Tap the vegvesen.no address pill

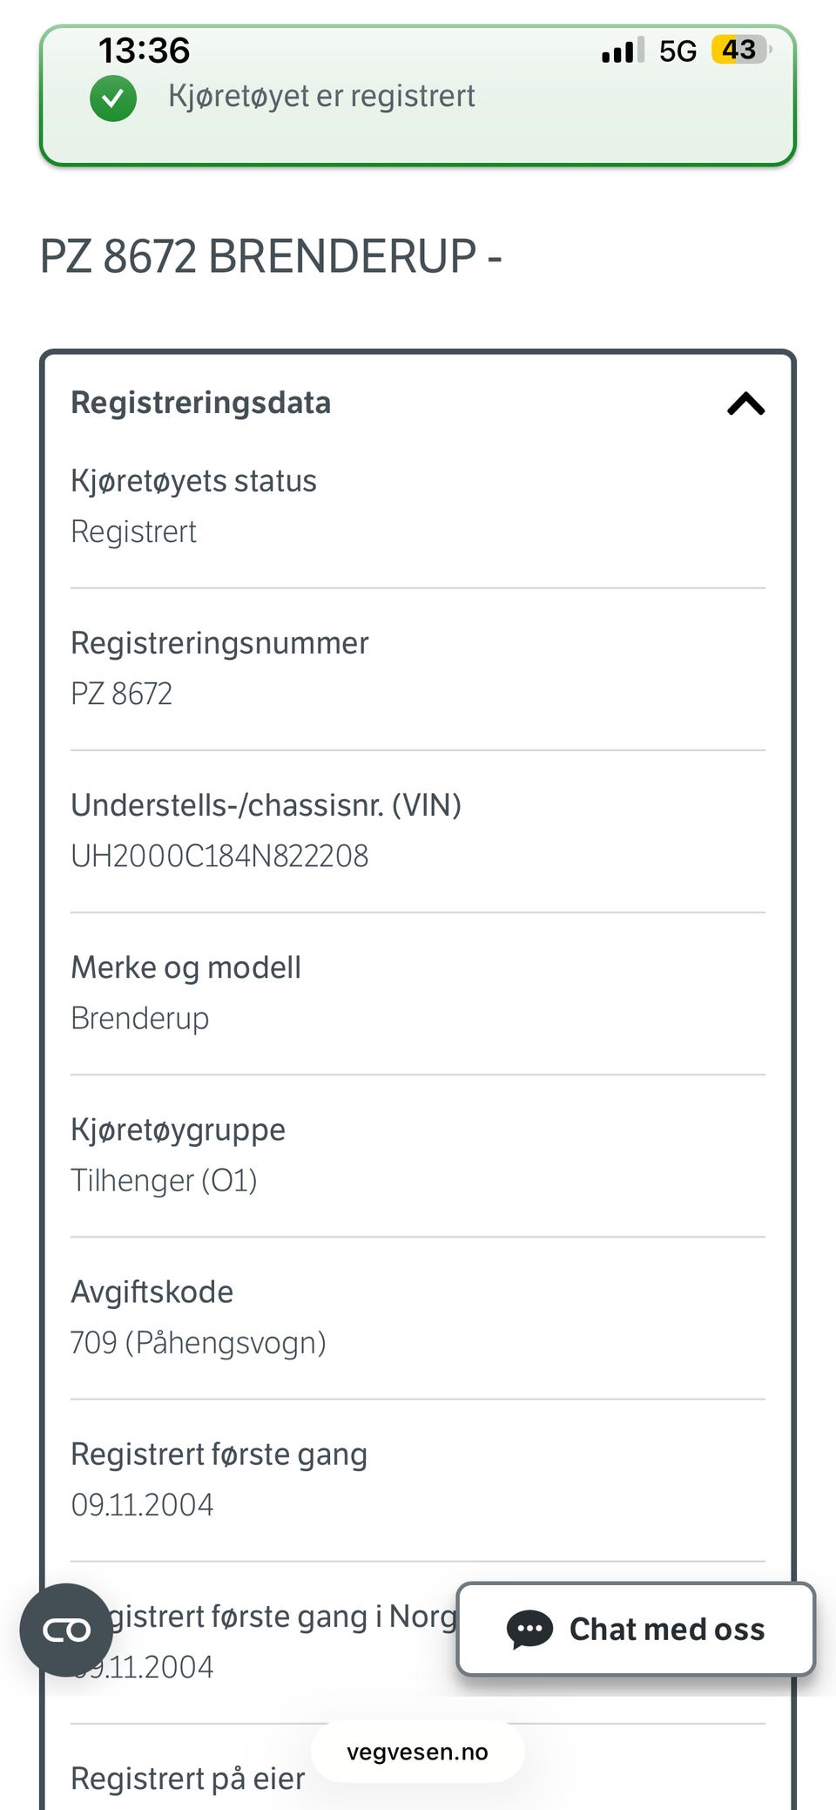pyautogui.click(x=418, y=1752)
